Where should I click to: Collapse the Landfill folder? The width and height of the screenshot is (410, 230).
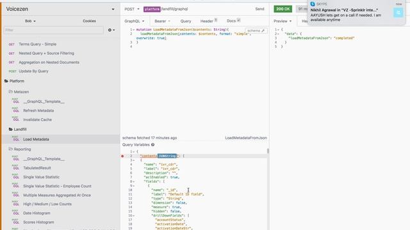click(x=17, y=129)
